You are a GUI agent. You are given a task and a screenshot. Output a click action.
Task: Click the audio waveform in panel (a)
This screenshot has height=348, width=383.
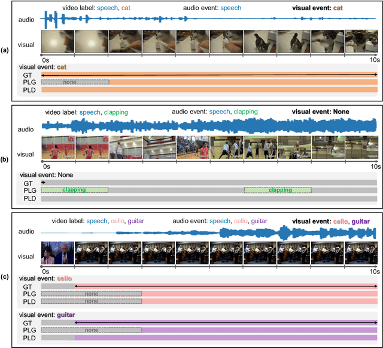(x=208, y=20)
